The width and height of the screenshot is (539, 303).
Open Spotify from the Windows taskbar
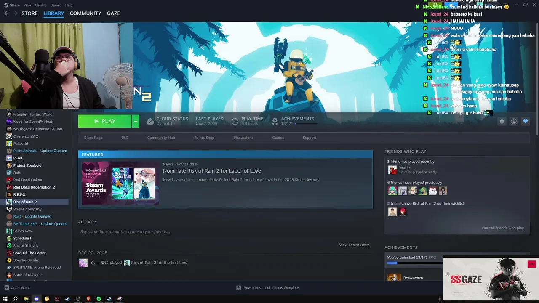[x=99, y=299]
